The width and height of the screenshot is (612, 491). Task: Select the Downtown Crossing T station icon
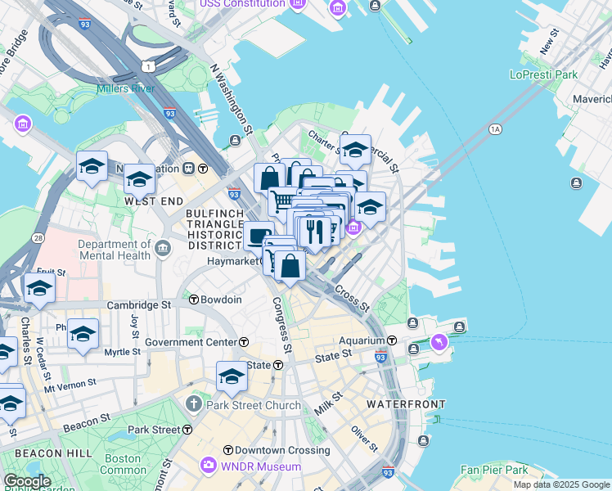[x=228, y=450]
